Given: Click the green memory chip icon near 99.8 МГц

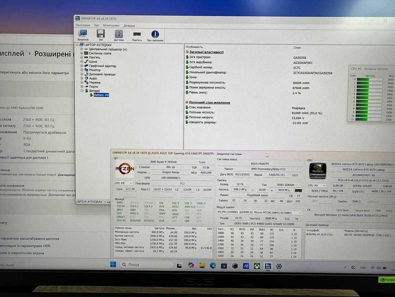Looking at the screenshot, I should (x=298, y=190).
